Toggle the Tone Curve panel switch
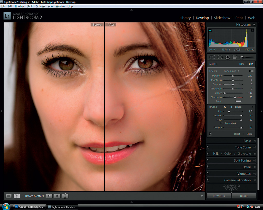The image size is (263, 210). pos(208,147)
